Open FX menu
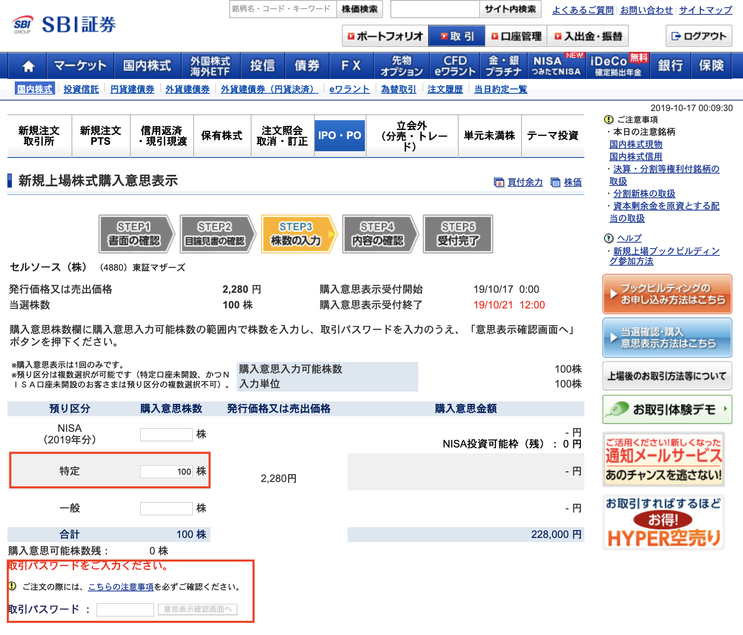 (x=351, y=66)
